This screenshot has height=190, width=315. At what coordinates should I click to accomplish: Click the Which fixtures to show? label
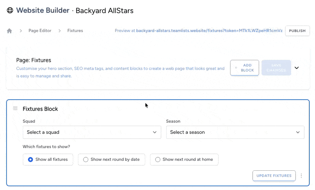pyautogui.click(x=46, y=147)
